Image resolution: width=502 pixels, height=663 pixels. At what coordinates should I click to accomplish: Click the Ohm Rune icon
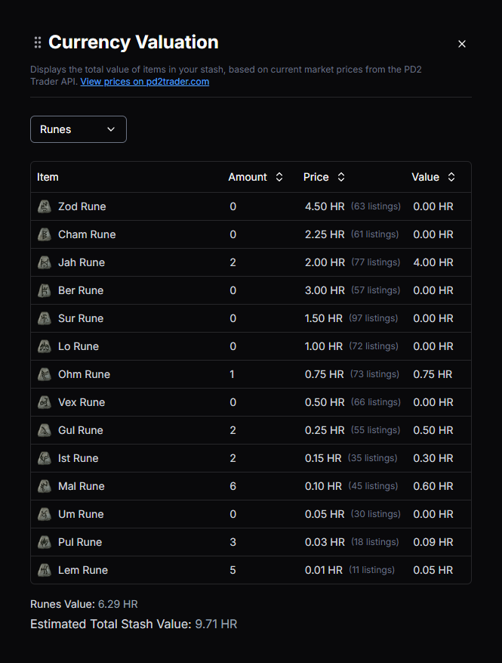45,374
